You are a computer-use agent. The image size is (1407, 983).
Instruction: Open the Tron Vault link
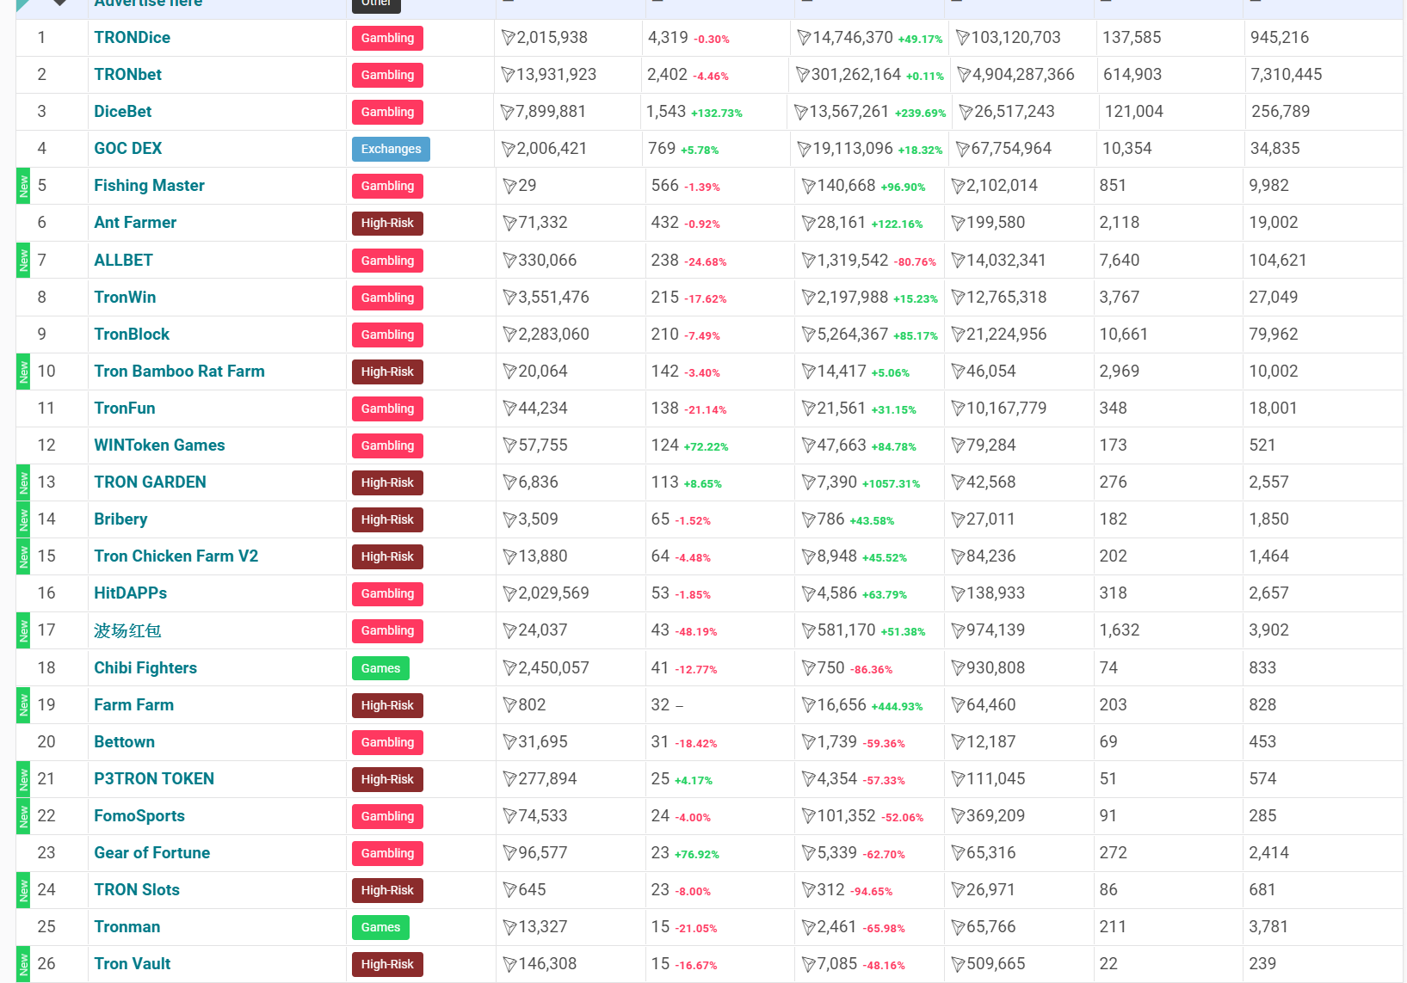133,963
